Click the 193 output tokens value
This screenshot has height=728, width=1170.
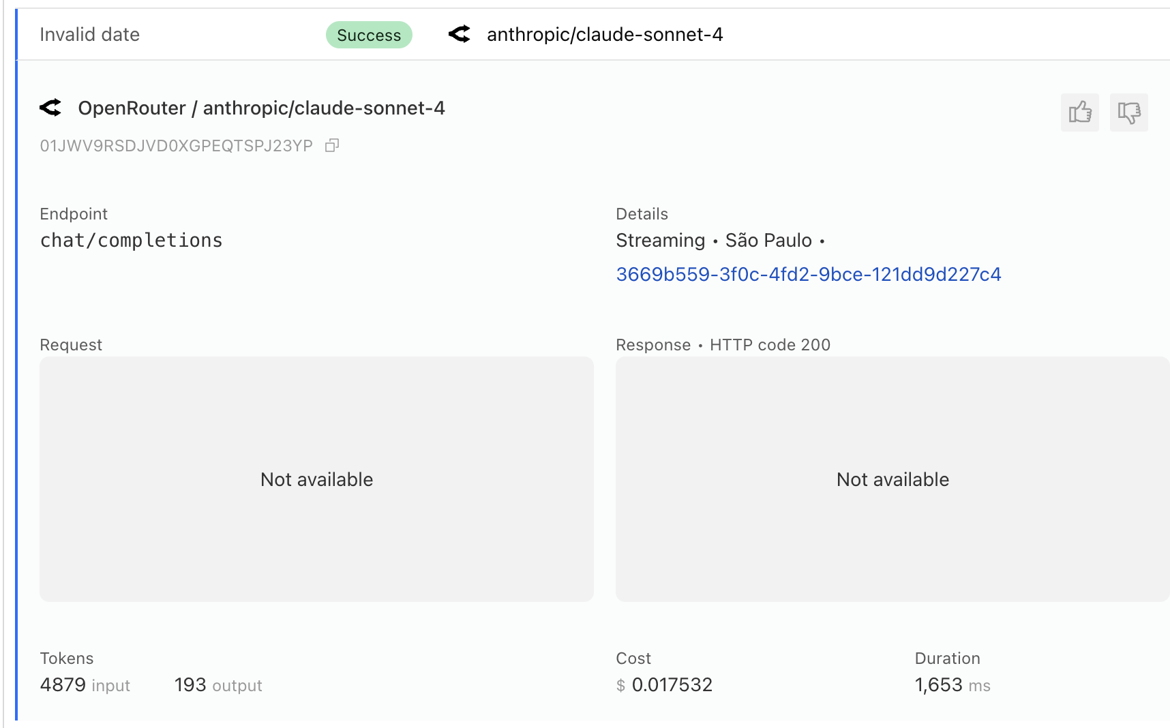(190, 684)
